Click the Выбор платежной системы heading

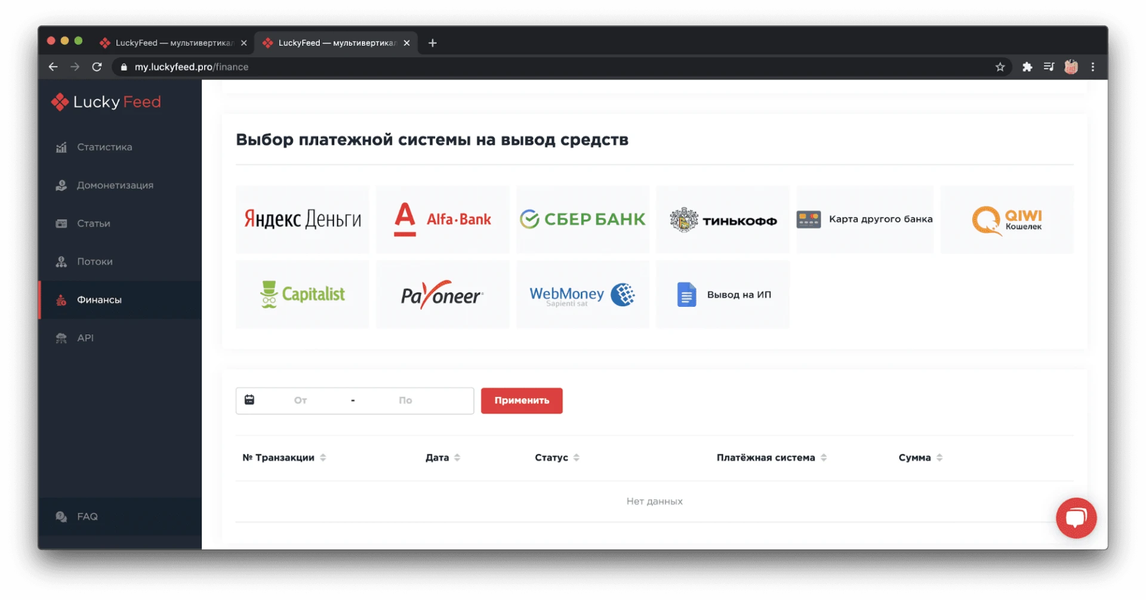432,140
